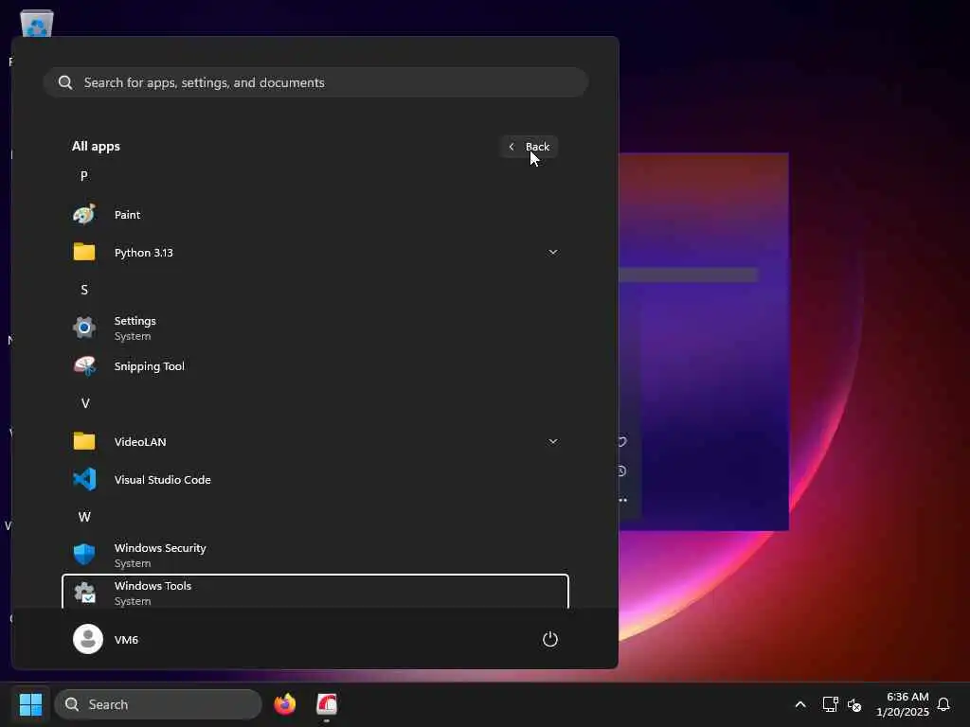Expand the VideoLAN folder chevron
This screenshot has height=727, width=970.
point(553,441)
